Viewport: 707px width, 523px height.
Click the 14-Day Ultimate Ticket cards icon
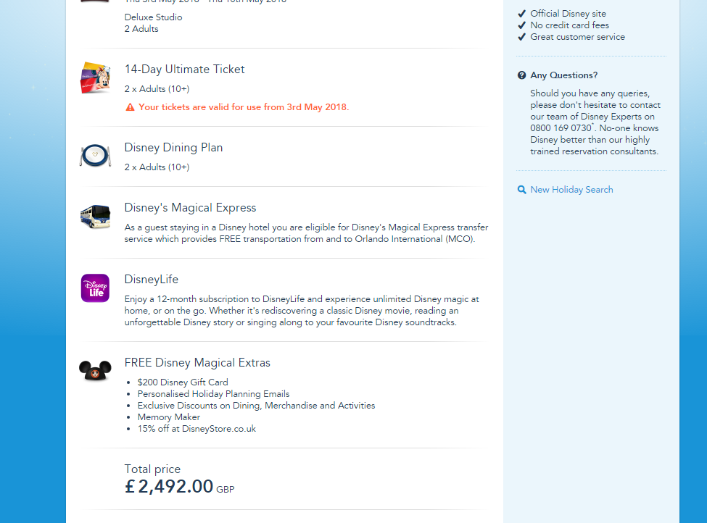95,78
